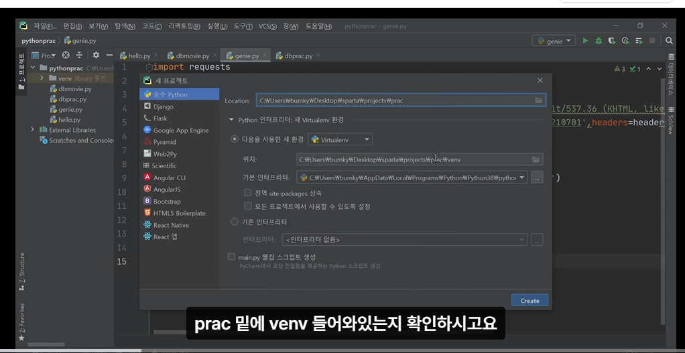Close the 새 프로젝트 dialog
Viewport: 685px width, 353px height.
click(540, 80)
